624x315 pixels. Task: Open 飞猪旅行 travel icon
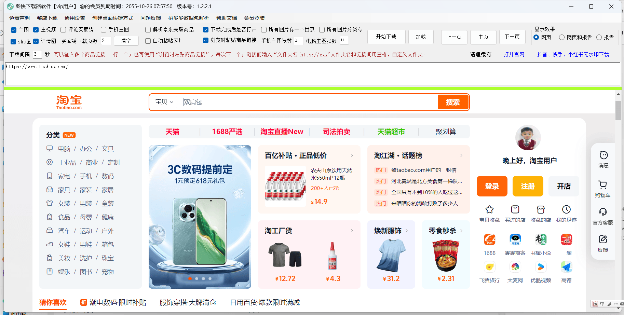tap(489, 268)
